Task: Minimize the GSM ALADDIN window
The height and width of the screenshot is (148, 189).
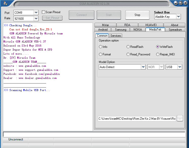Action: pos(176,3)
